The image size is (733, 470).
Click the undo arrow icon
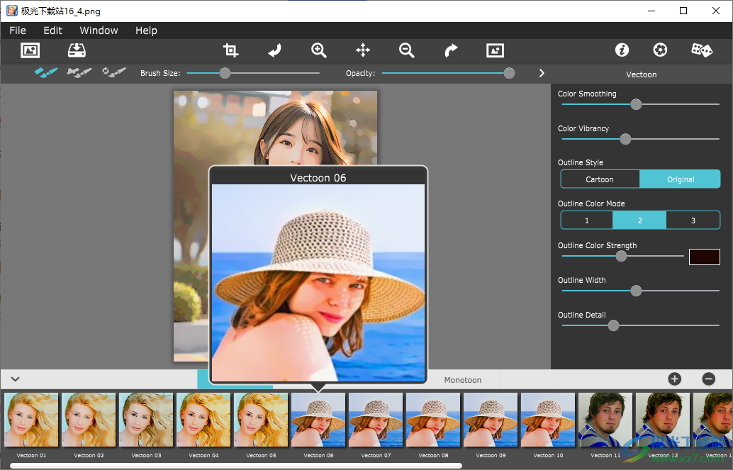pyautogui.click(x=275, y=50)
